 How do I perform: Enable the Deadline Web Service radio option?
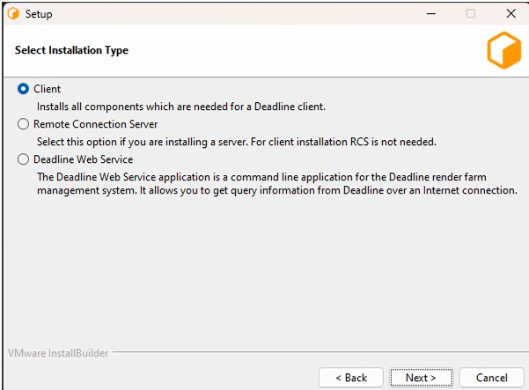(23, 159)
